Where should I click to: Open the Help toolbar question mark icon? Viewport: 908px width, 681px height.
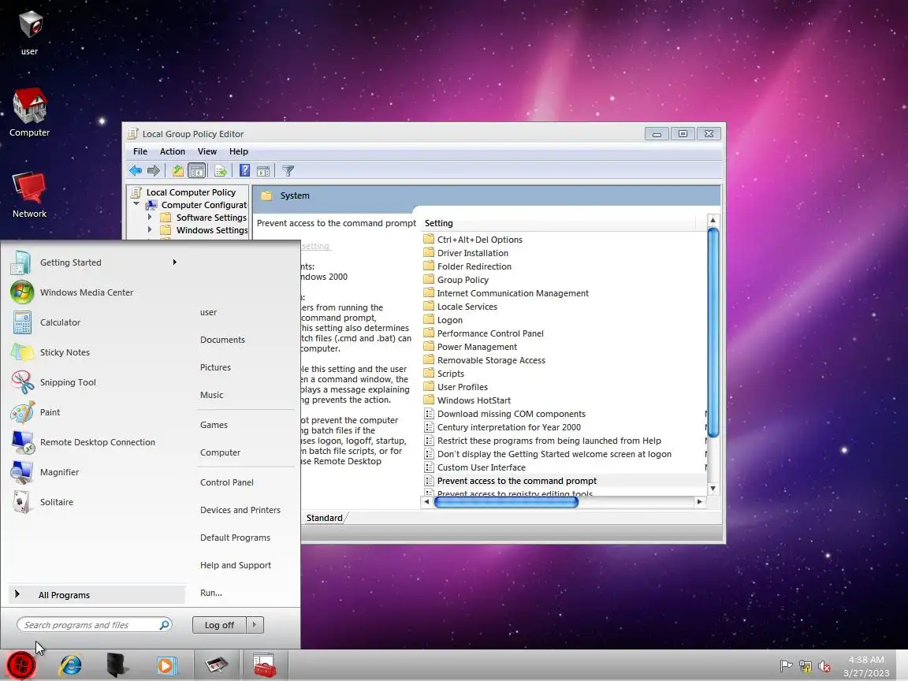tap(244, 171)
